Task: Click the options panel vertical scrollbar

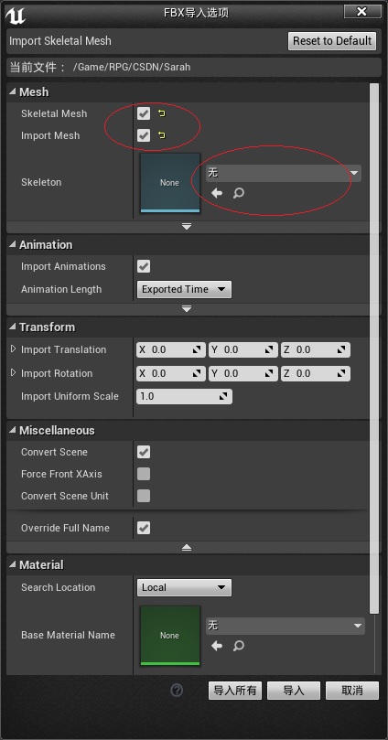Action: click(374, 349)
